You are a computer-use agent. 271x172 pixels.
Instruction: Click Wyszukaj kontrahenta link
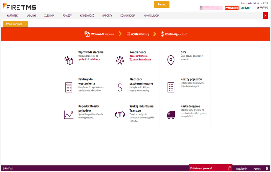140,59
